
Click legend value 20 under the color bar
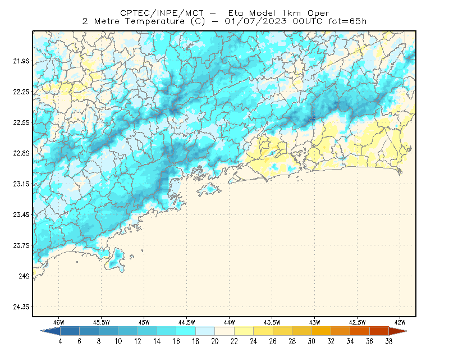[x=215, y=341]
